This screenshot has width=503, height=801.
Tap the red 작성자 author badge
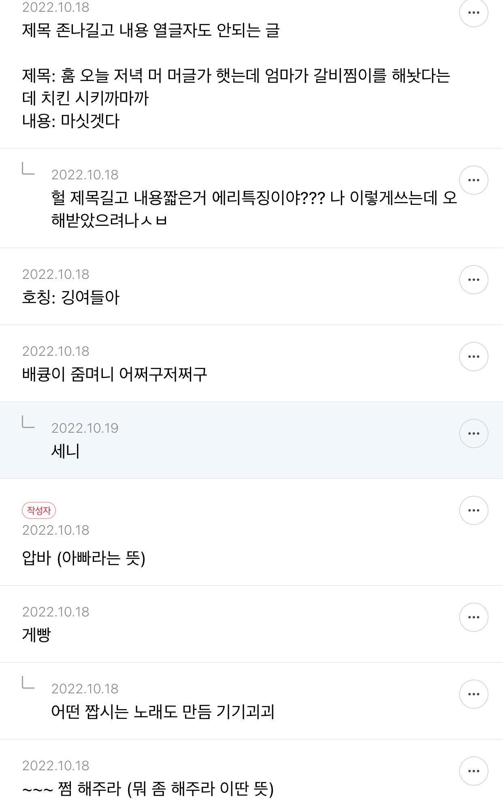click(39, 510)
